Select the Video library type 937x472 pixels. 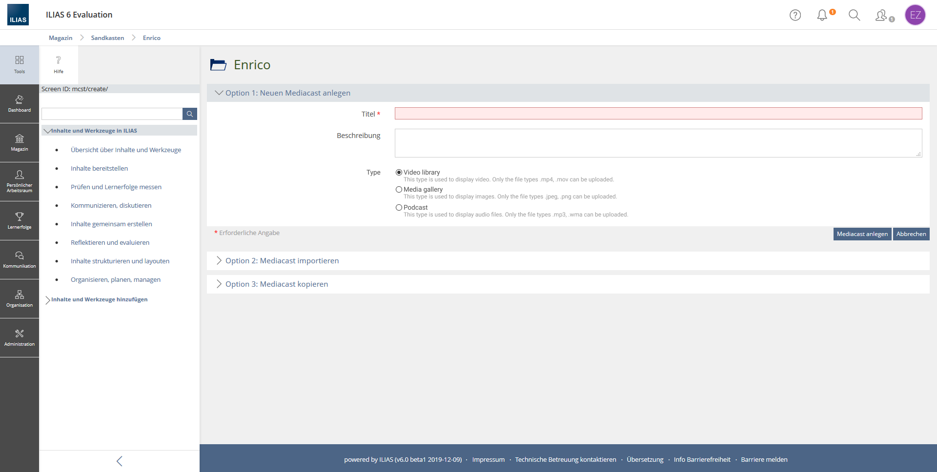pos(399,172)
